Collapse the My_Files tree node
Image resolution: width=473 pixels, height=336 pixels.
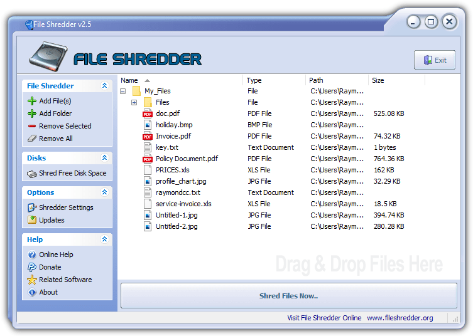coord(122,91)
